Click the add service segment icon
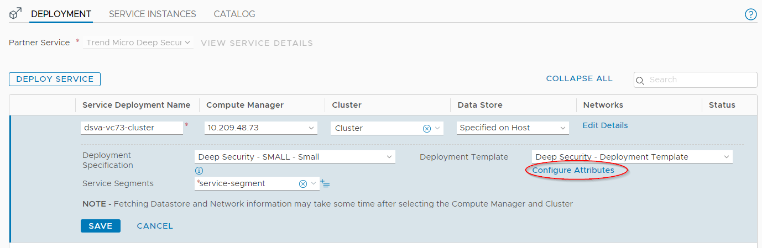Screen dimensions: 762x248 pyautogui.click(x=325, y=183)
